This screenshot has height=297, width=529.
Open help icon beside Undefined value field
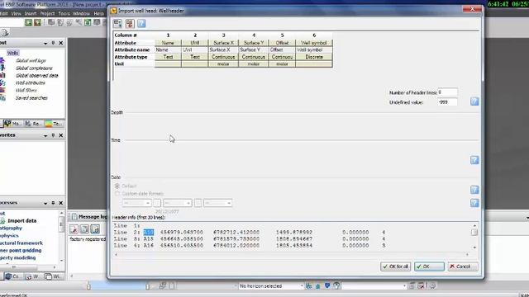tap(474, 101)
